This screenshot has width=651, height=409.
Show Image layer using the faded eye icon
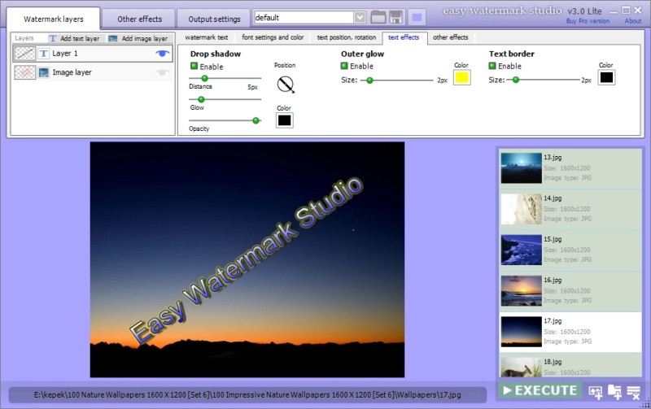(162, 72)
